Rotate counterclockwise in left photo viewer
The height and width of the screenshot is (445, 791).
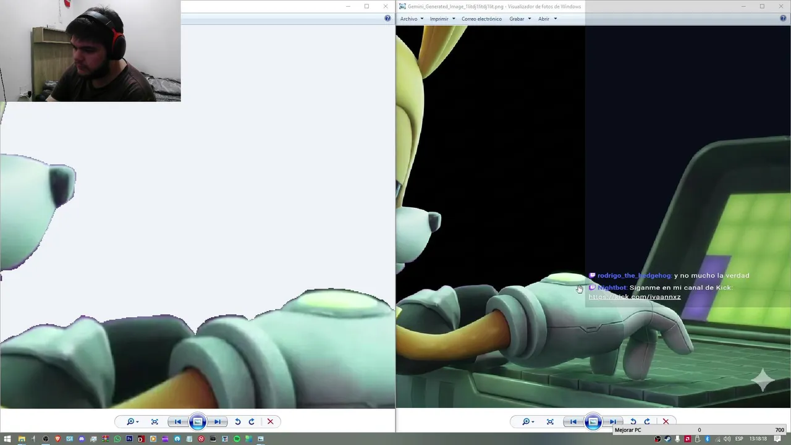click(x=238, y=422)
